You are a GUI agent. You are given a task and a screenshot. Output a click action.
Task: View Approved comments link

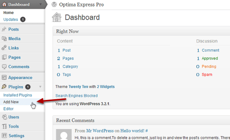[210, 58]
